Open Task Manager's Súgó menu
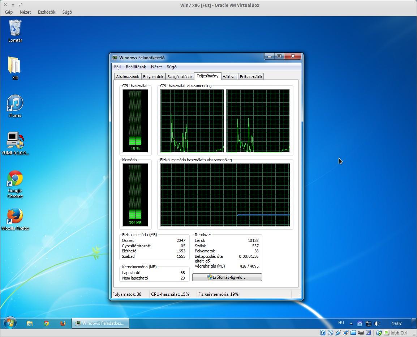This screenshot has width=417, height=337. click(172, 67)
